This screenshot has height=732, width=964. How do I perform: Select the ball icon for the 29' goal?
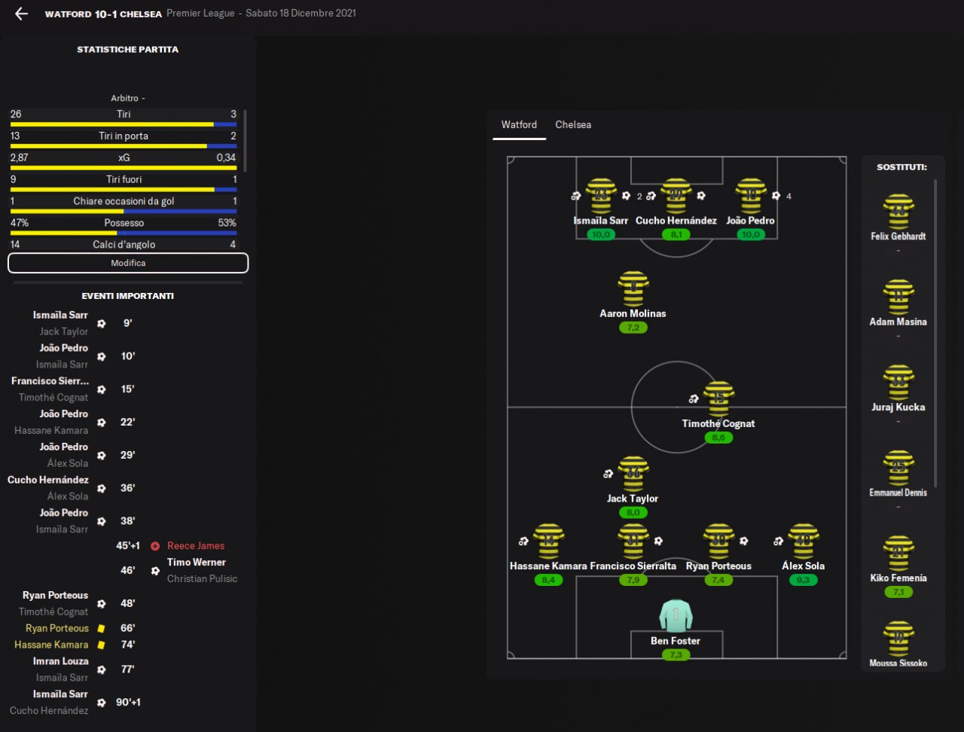(x=102, y=456)
